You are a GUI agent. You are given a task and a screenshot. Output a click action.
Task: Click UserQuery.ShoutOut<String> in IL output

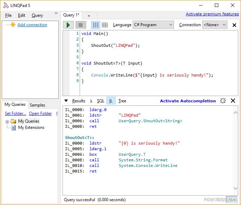point(150,121)
